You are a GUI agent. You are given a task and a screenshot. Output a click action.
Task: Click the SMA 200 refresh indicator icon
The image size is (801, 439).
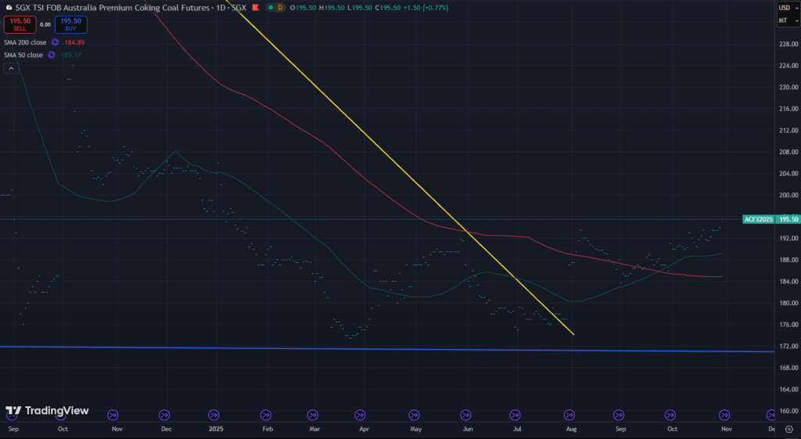55,42
